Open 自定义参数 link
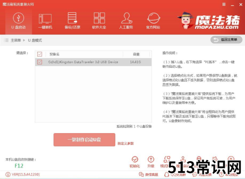245x179 pixels. click(126, 143)
